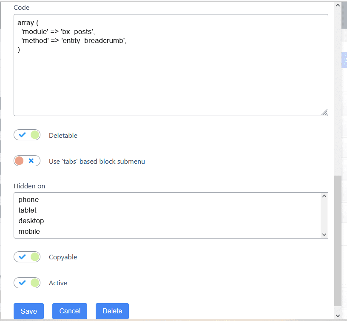
Task: Pick 'mobile' in Hidden on list
Action: [29, 231]
